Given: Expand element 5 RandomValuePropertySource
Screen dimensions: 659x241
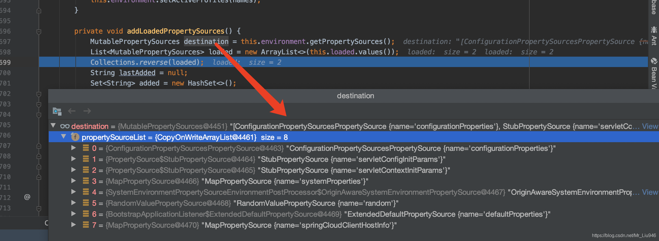Looking at the screenshot, I should (74, 203).
